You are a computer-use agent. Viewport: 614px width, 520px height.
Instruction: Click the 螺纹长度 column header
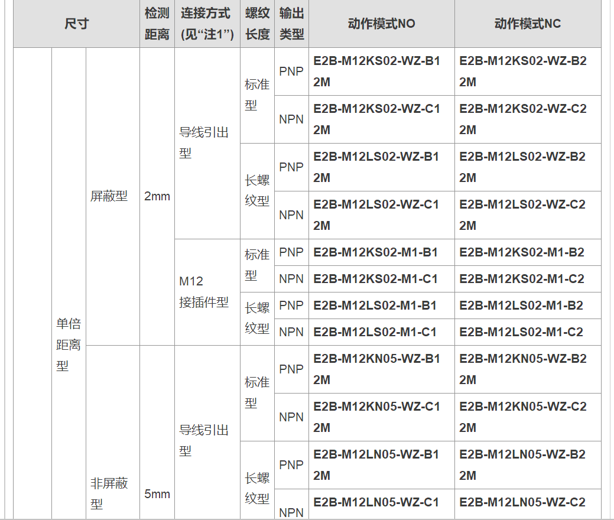coord(257,24)
